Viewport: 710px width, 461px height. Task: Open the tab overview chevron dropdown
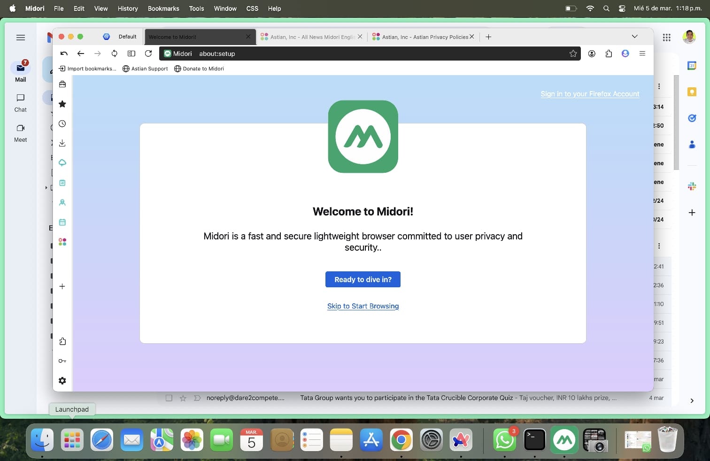pos(635,36)
